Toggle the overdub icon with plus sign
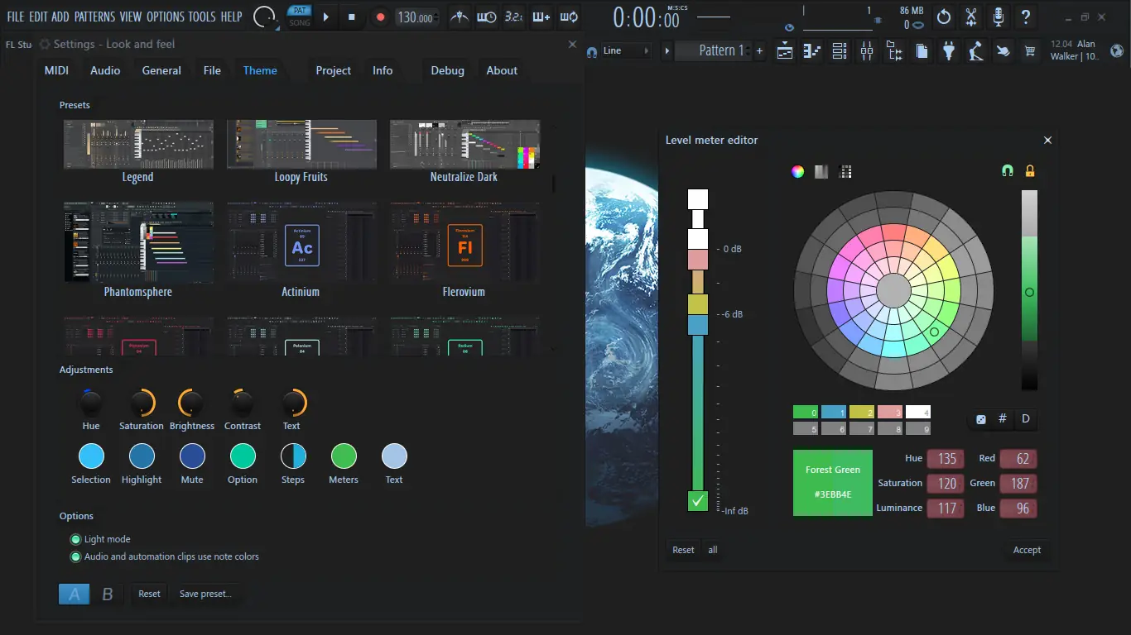The width and height of the screenshot is (1131, 635). pyautogui.click(x=541, y=17)
